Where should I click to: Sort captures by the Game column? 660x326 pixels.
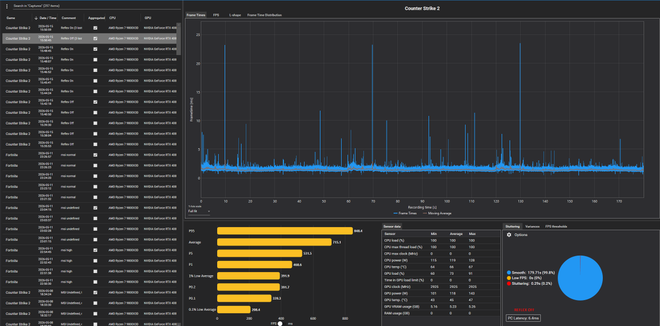(x=11, y=18)
